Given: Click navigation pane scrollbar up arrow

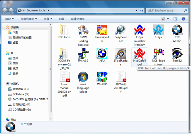Looking at the screenshot, I should (x=51, y=25).
